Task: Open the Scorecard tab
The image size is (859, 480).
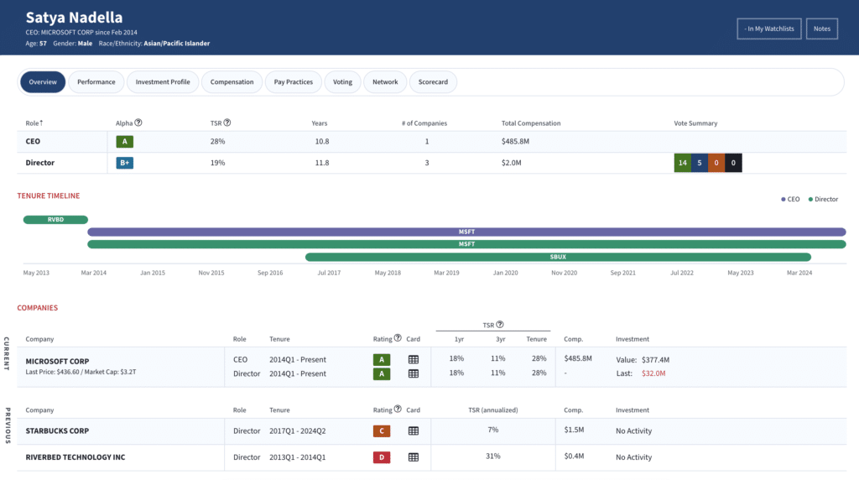Action: pos(433,82)
